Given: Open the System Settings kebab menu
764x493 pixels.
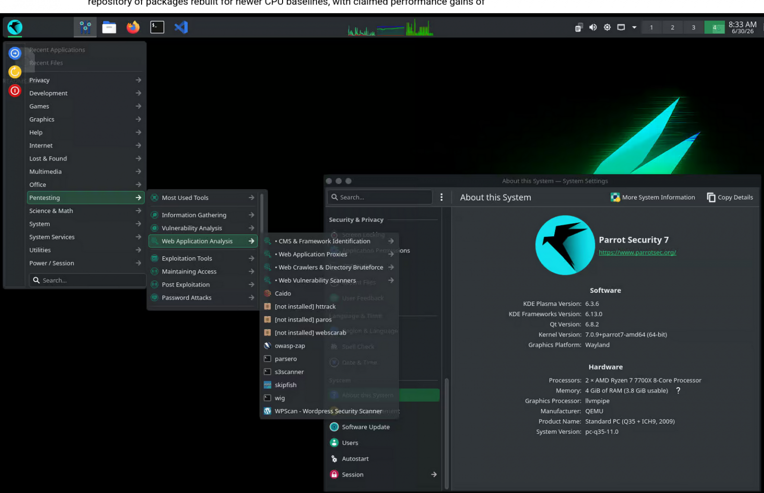Looking at the screenshot, I should pyautogui.click(x=441, y=197).
